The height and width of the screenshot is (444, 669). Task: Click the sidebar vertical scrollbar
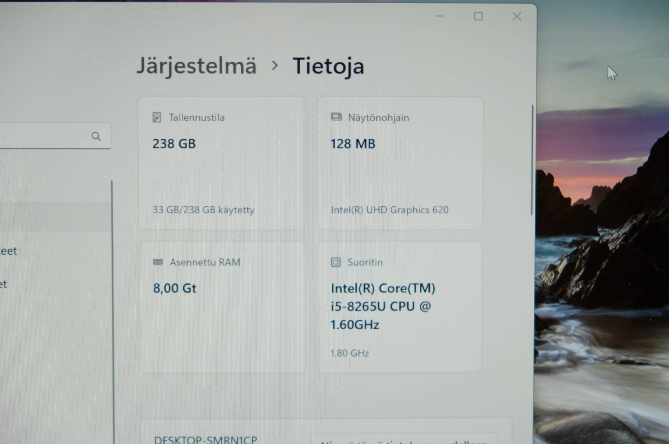(113, 311)
